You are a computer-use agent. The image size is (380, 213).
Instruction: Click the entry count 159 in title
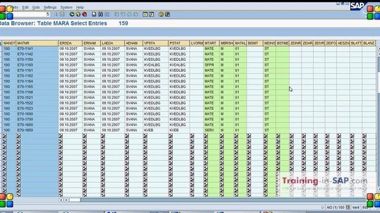coord(123,24)
